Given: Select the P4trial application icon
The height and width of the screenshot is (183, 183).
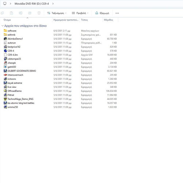Looking at the screenshot, I should pyautogui.click(x=5, y=95).
